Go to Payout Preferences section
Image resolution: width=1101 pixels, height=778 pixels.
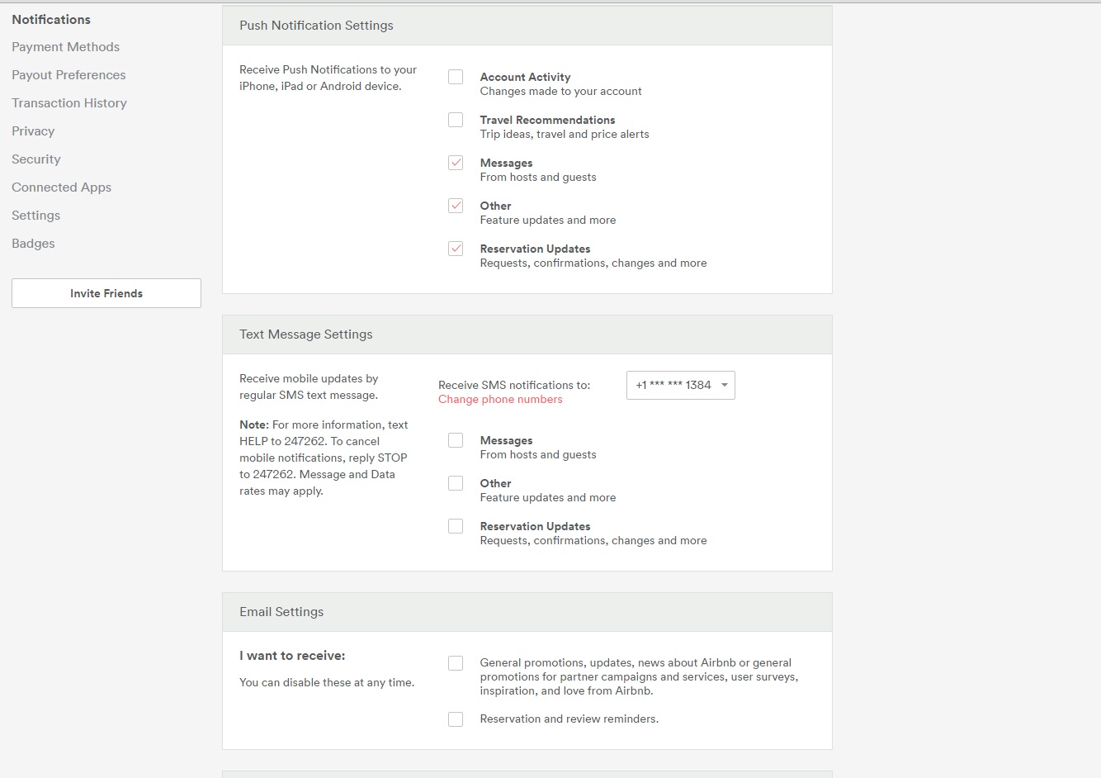pos(69,75)
